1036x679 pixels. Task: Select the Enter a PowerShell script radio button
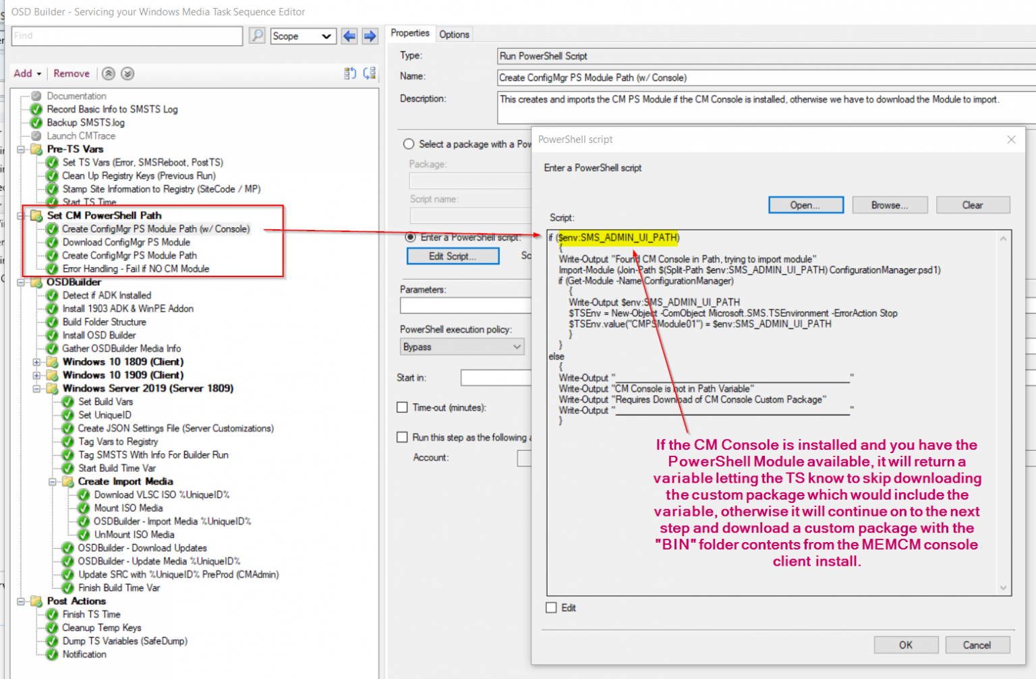tap(409, 236)
